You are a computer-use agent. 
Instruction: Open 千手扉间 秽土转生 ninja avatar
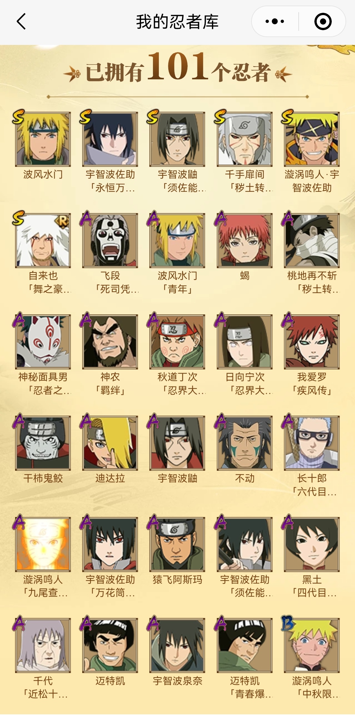tap(245, 139)
